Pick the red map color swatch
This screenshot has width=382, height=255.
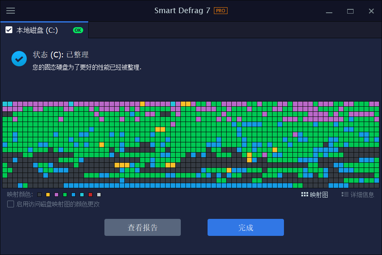pyautogui.click(x=90, y=195)
